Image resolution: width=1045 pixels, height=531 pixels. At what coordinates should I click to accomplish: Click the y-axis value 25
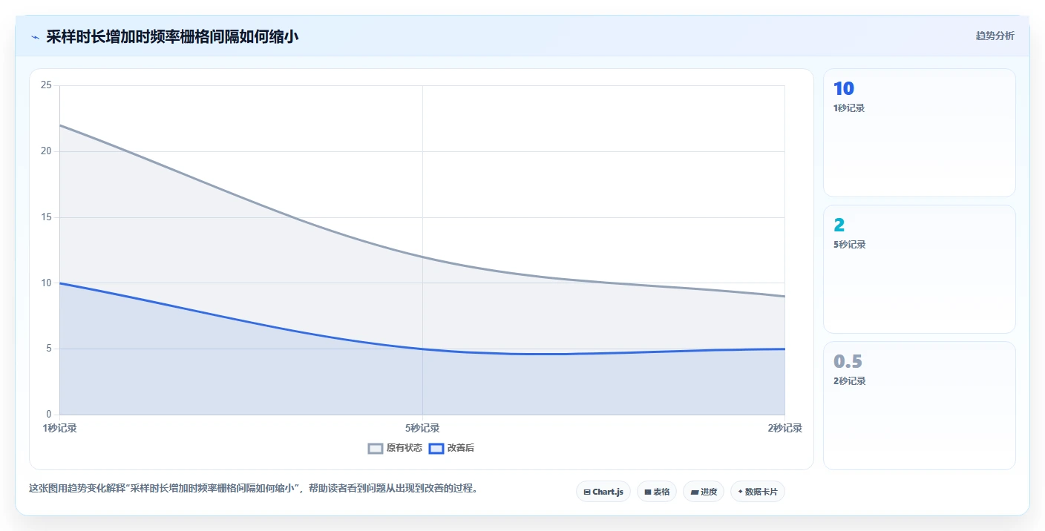(x=46, y=85)
